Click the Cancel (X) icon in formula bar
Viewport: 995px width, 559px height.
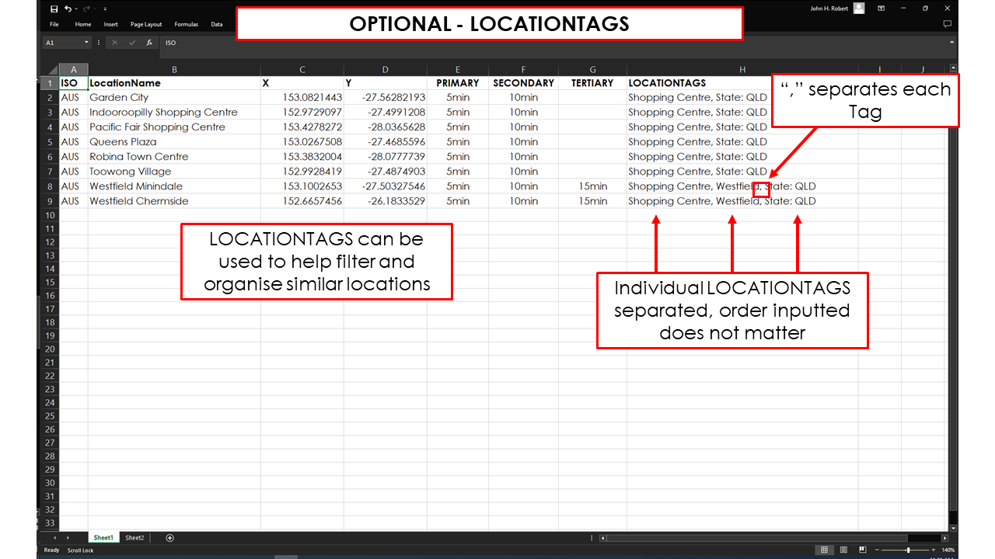115,42
